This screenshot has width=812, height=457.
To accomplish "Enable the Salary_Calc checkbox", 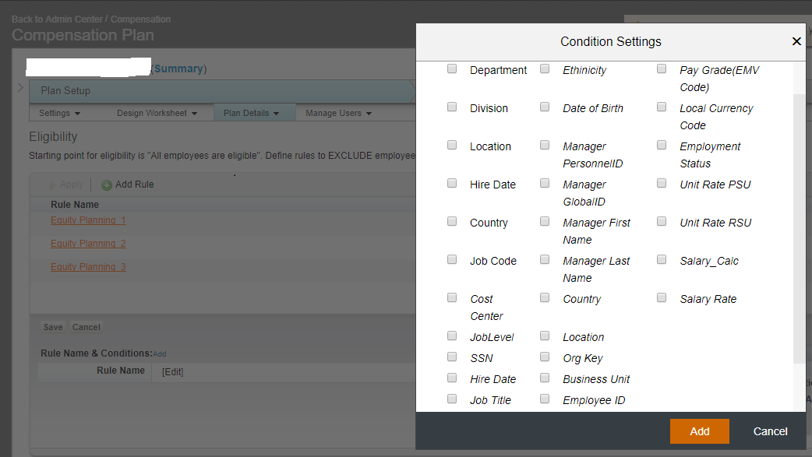I will click(662, 259).
